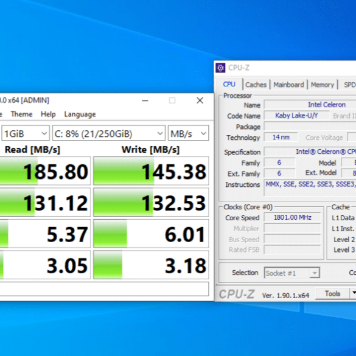Viewport: 356px width, 356px height.
Task: Click the 131.12 read result
Action: (x=46, y=202)
